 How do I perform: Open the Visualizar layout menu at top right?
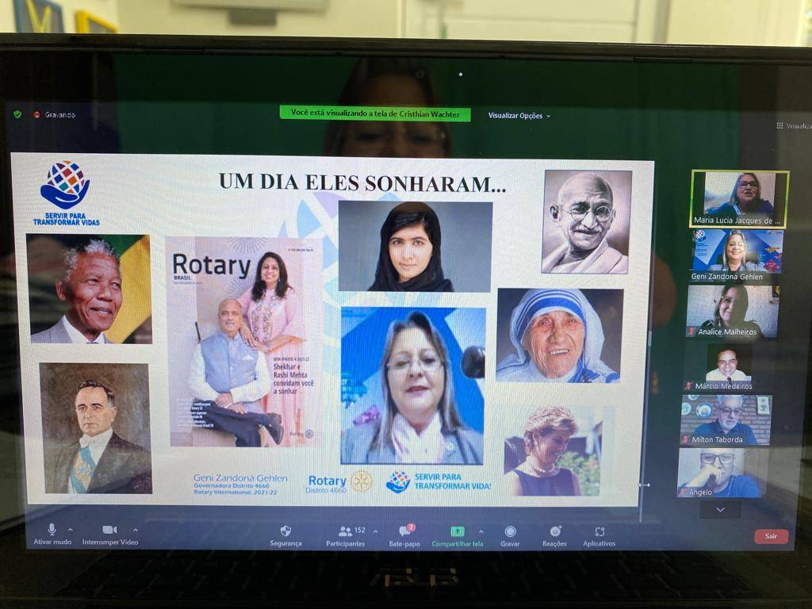point(792,125)
